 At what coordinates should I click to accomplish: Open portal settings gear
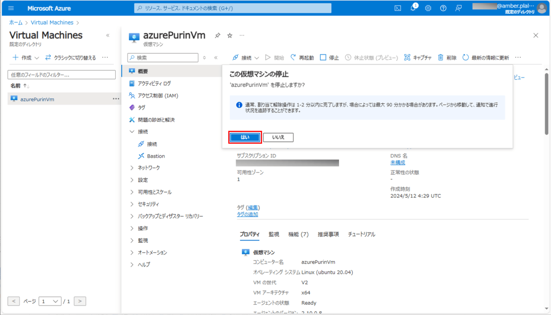(x=428, y=8)
